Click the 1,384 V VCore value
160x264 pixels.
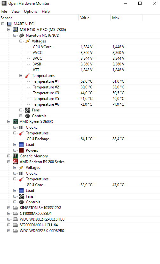click(86, 47)
